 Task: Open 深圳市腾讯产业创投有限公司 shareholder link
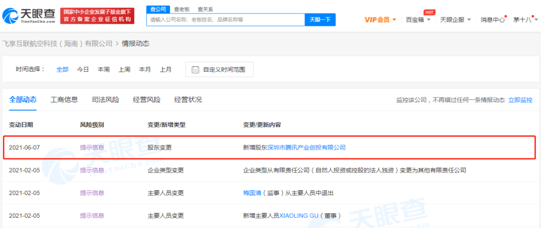click(306, 147)
